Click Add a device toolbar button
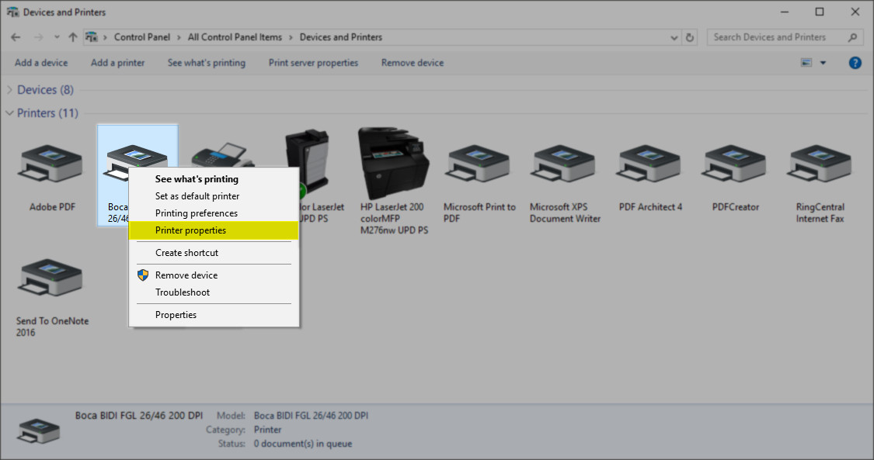874x460 pixels. coord(41,63)
